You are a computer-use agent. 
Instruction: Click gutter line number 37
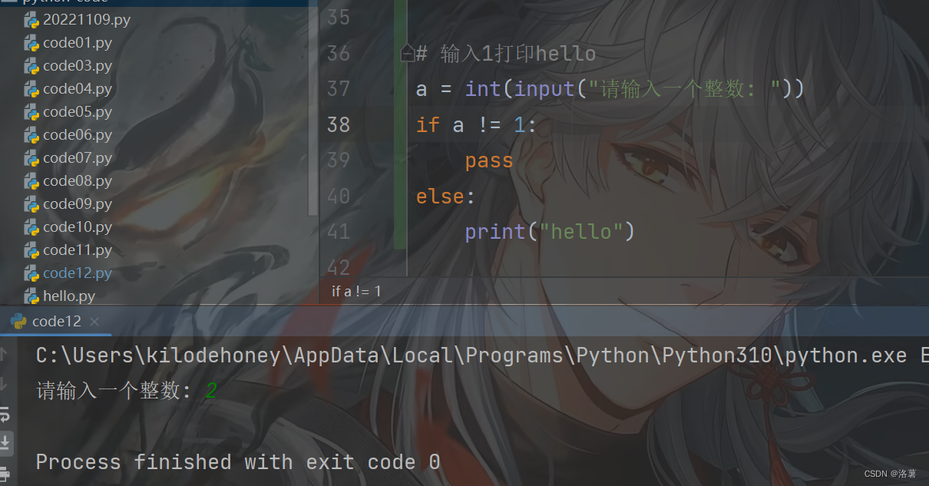[338, 89]
